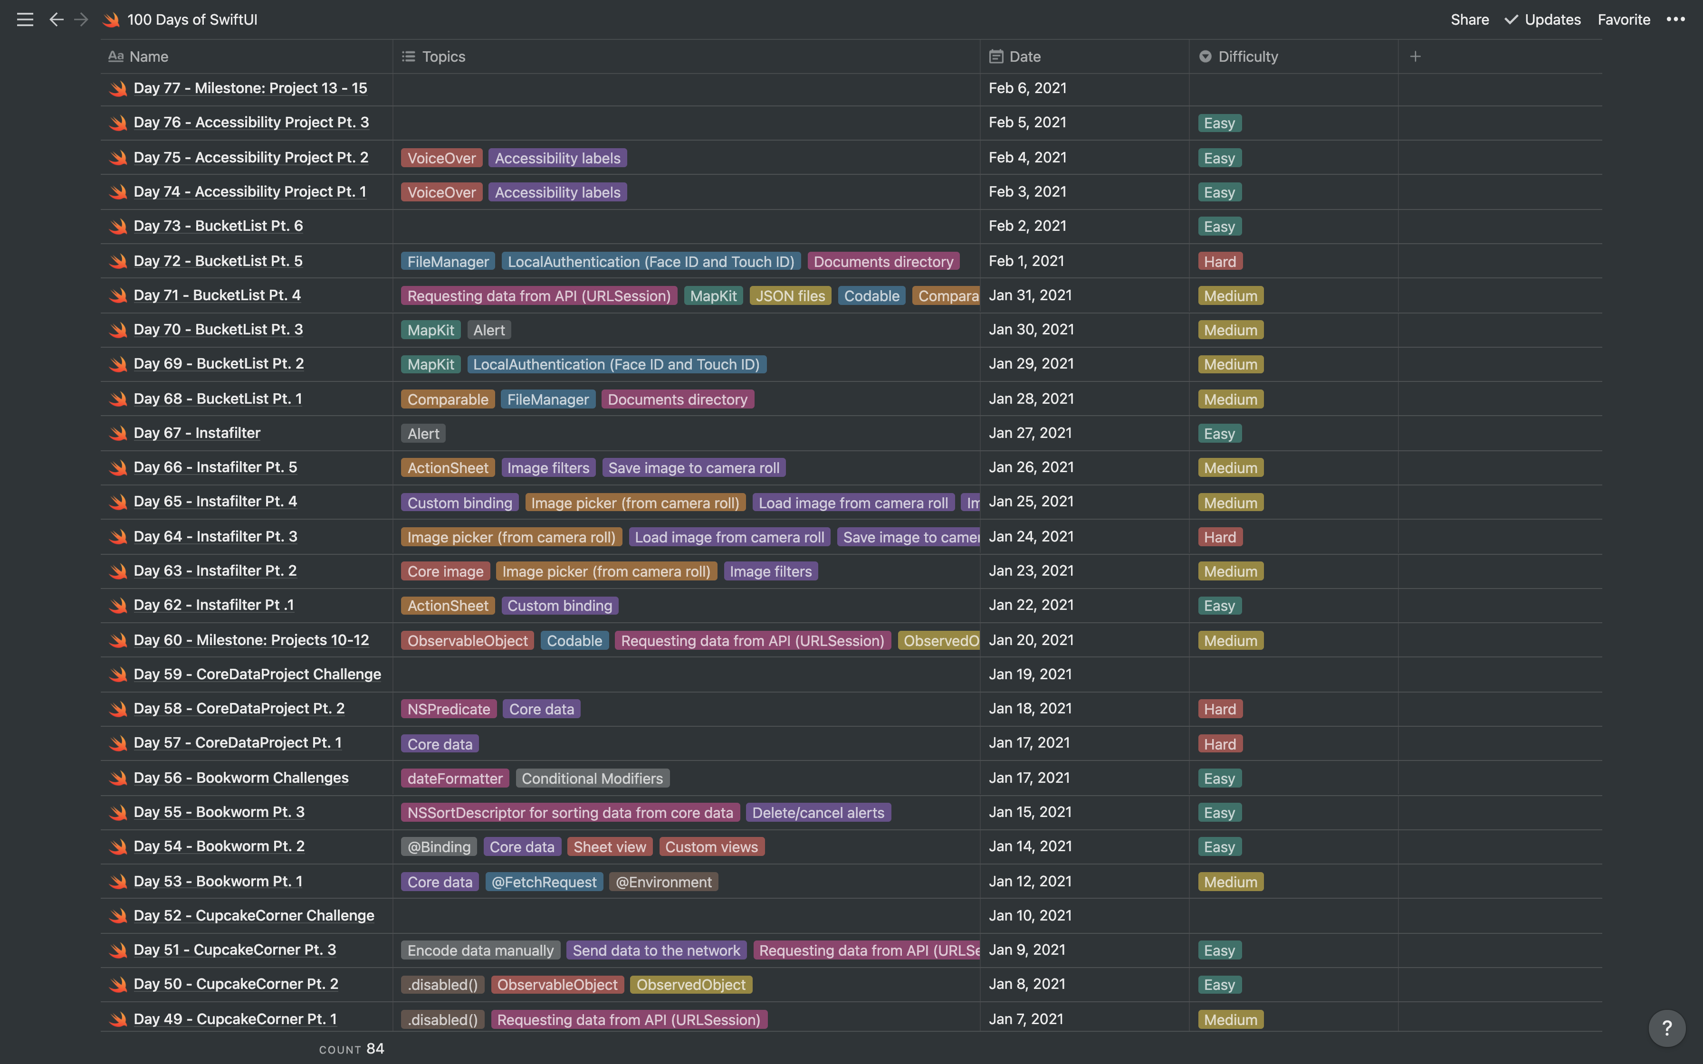
Task: Click the back navigation arrow
Action: pyautogui.click(x=56, y=19)
